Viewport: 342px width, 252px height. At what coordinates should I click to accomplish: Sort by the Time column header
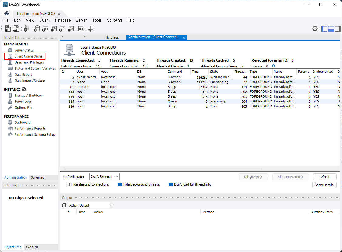point(199,72)
